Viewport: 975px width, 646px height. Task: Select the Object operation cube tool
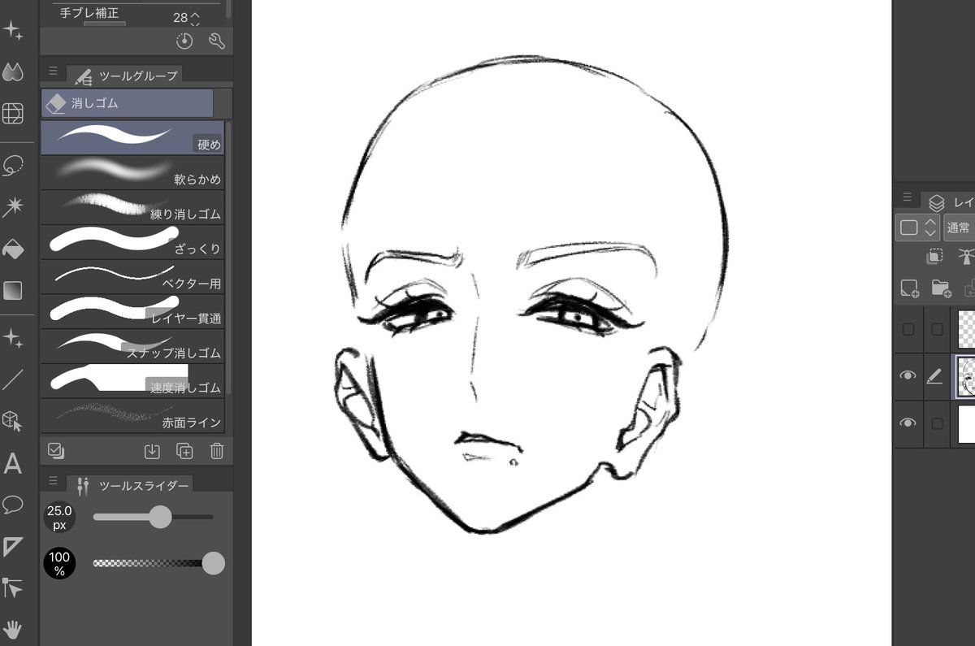pos(13,420)
